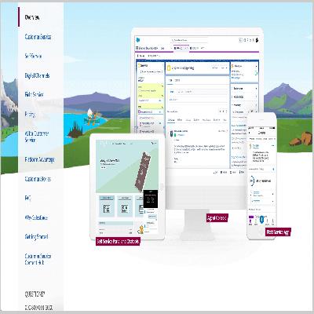Open AI for Customer Service link

click(37, 137)
